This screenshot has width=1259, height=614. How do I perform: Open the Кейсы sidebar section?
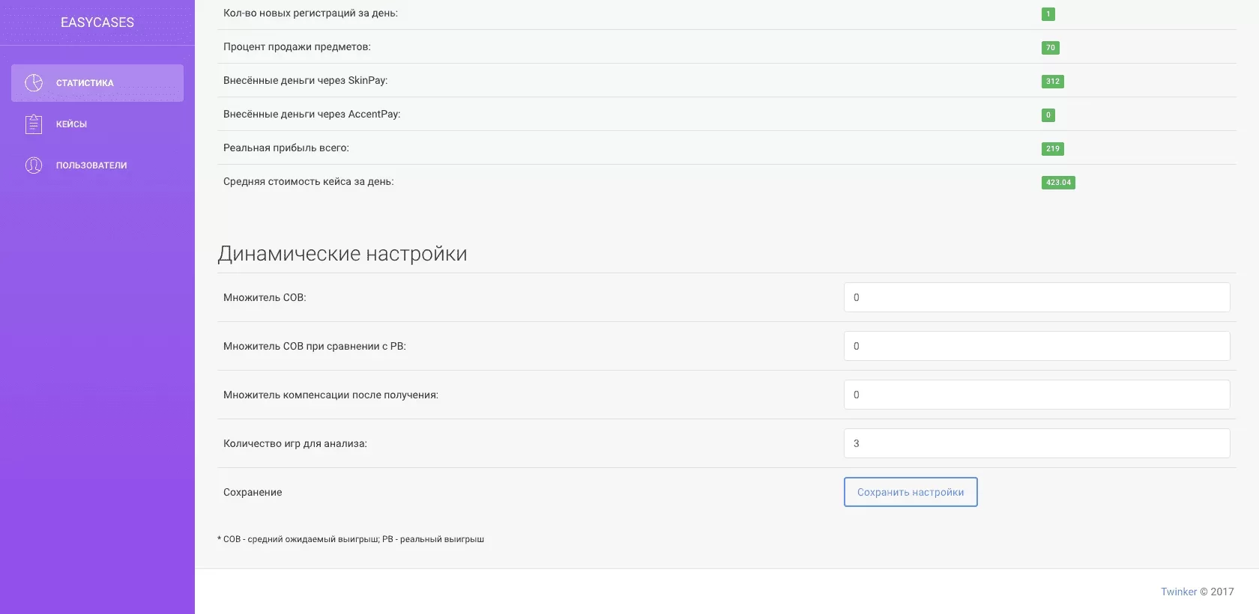97,124
